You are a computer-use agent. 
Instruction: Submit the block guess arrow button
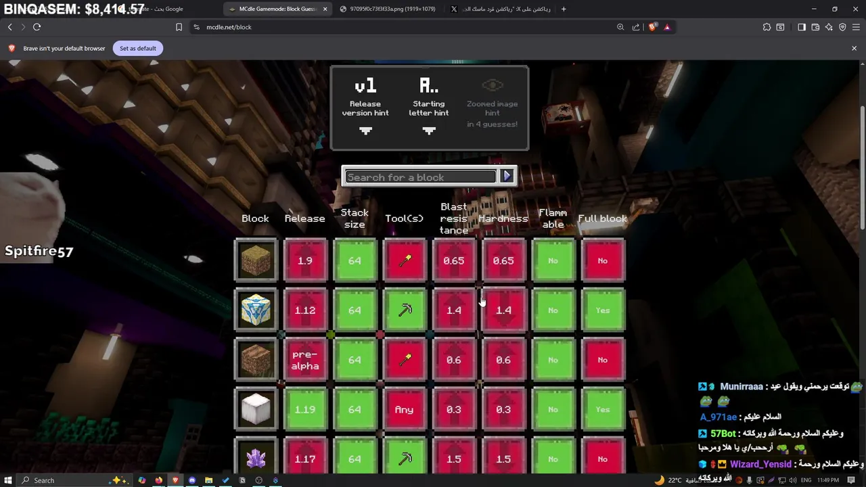(x=507, y=177)
